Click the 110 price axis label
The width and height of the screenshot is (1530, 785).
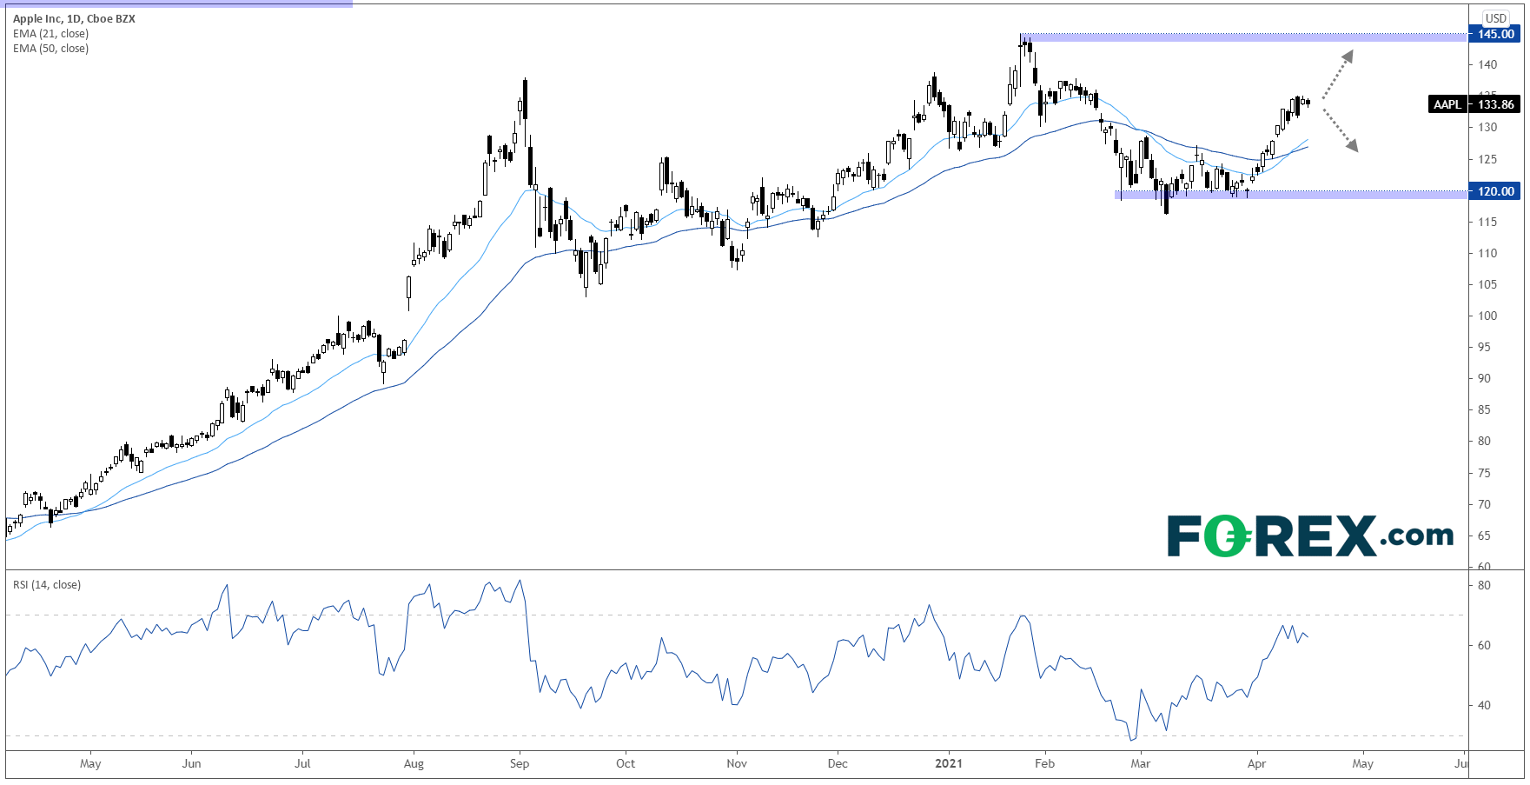[1487, 253]
